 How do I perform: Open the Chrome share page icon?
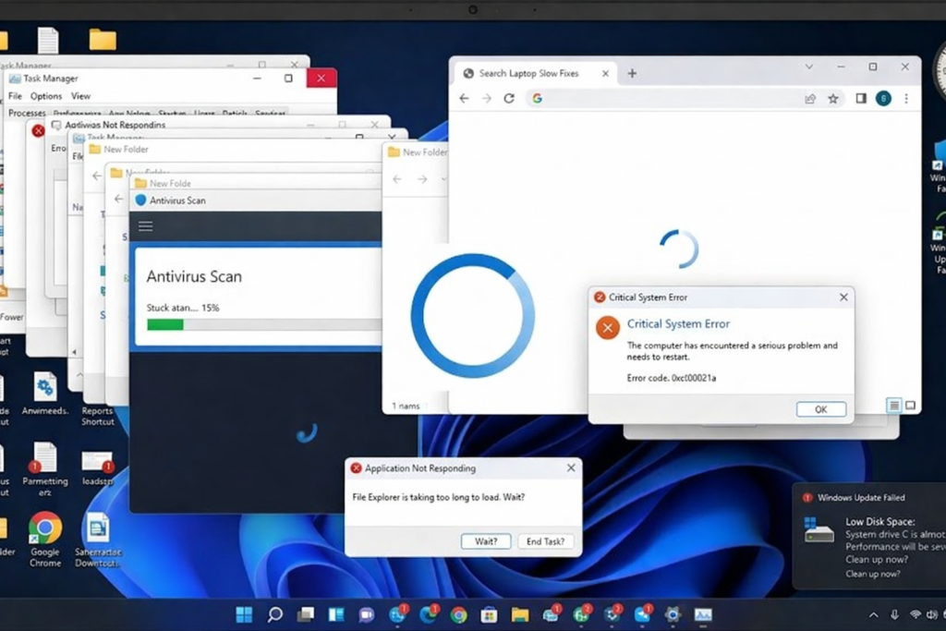coord(810,99)
